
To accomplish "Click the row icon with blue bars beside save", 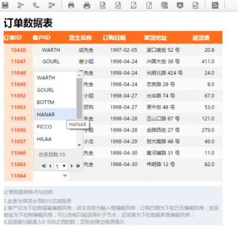I will [x=20, y=5].
